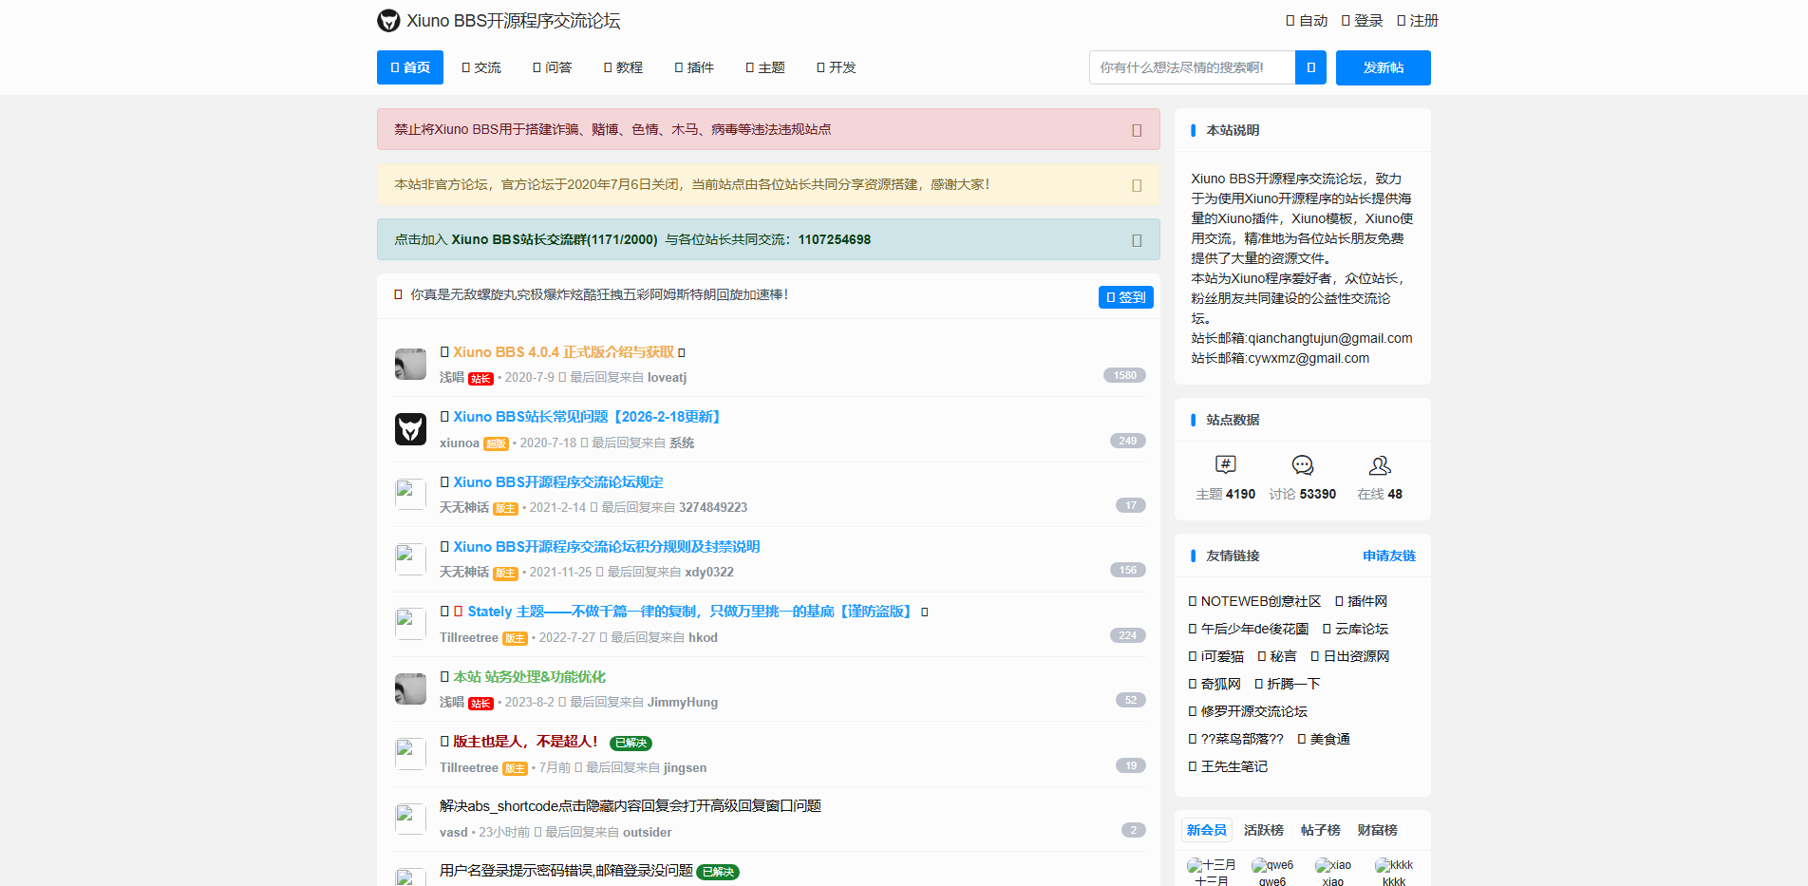Viewport: 1808px width, 886px height.
Task: Dismiss the yellow官方论坛关闭 notice
Action: click(1136, 184)
